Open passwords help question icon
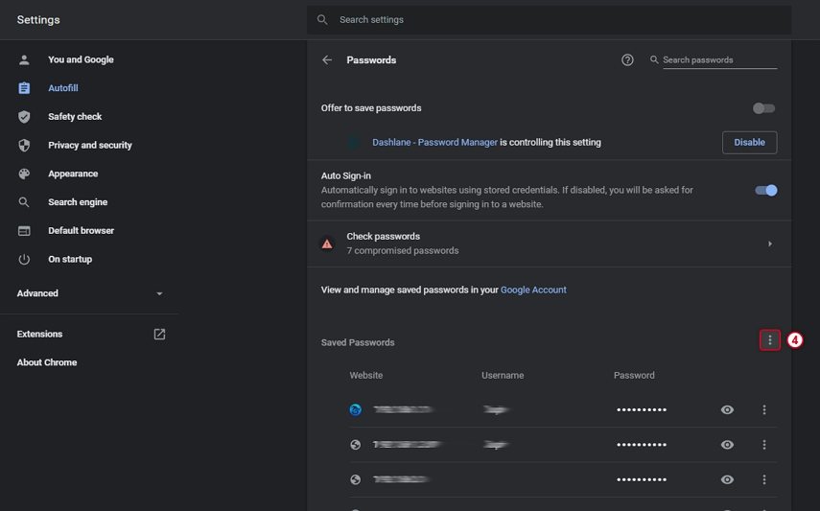Image resolution: width=820 pixels, height=511 pixels. coord(627,60)
